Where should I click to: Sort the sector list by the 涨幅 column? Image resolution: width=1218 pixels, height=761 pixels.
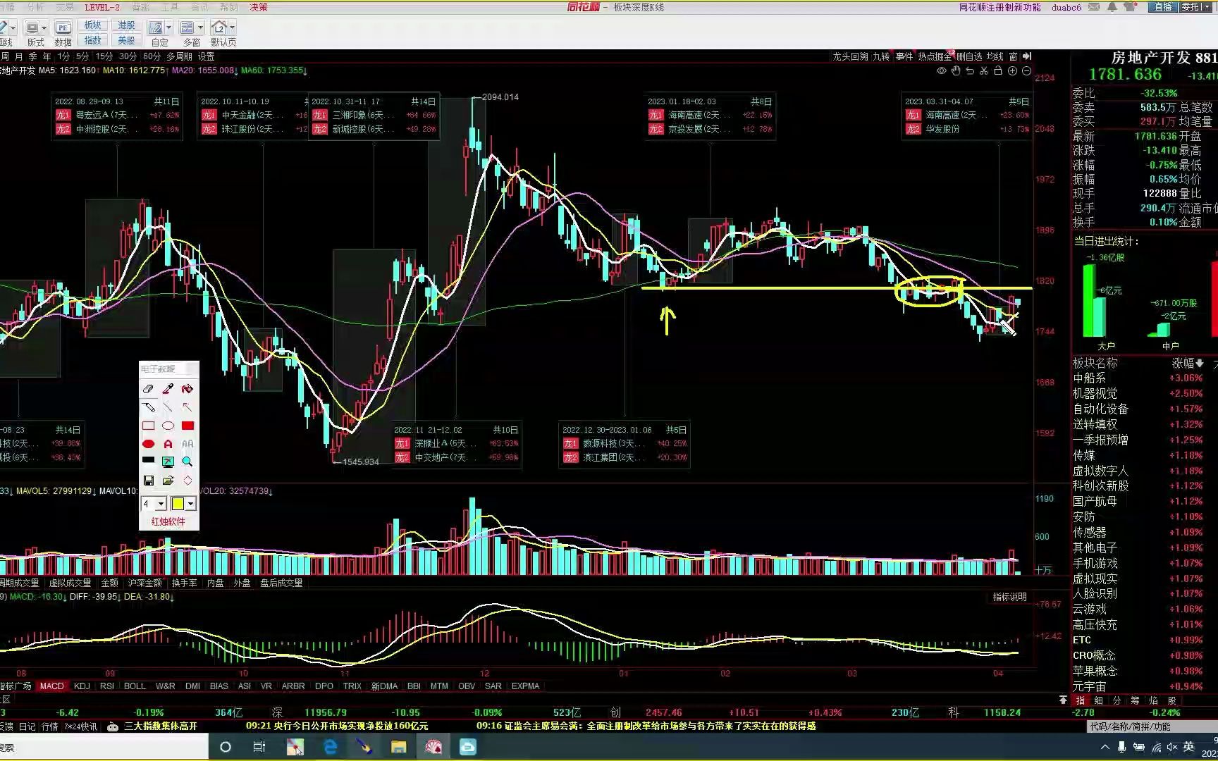click(1187, 363)
